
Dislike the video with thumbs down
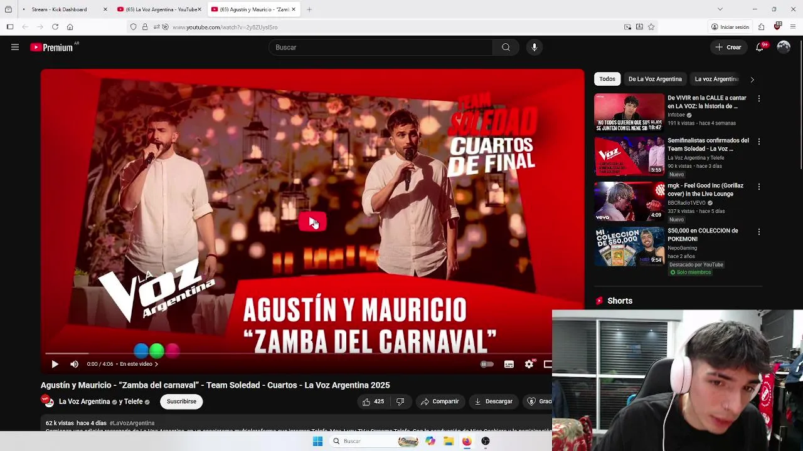(400, 402)
